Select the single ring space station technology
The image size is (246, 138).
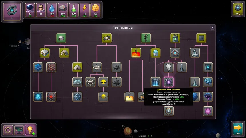click(97, 67)
